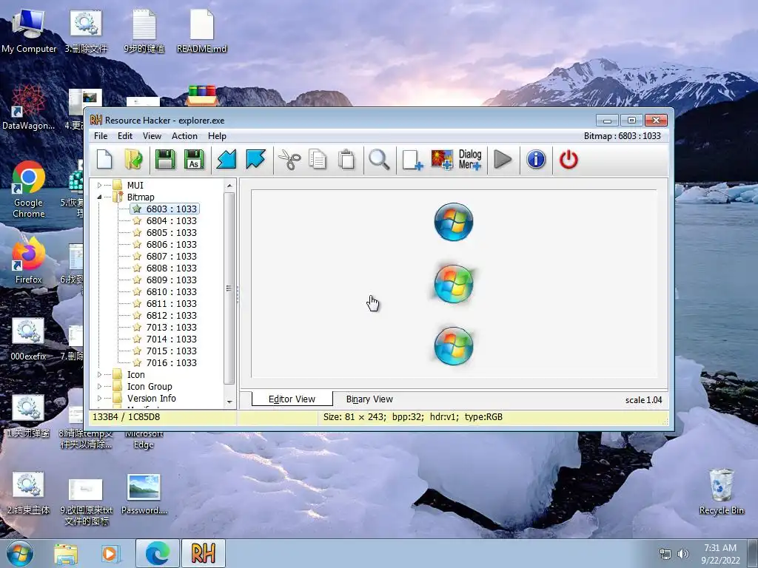The width and height of the screenshot is (758, 568).
Task: Click the Recycle Bin desktop icon
Action: point(721,491)
